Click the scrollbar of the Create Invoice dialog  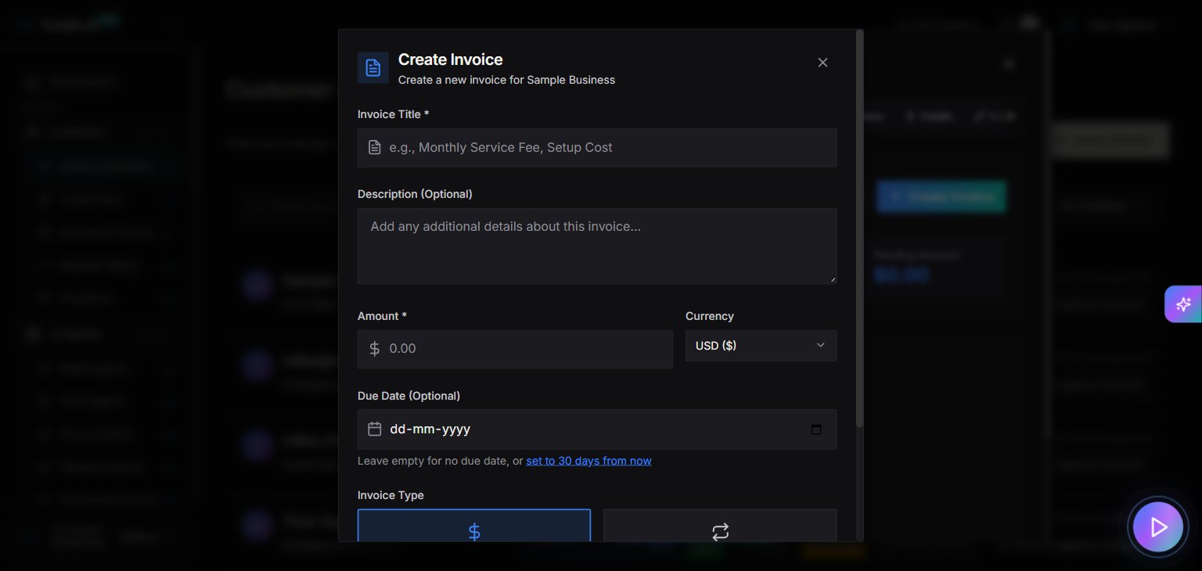click(860, 228)
